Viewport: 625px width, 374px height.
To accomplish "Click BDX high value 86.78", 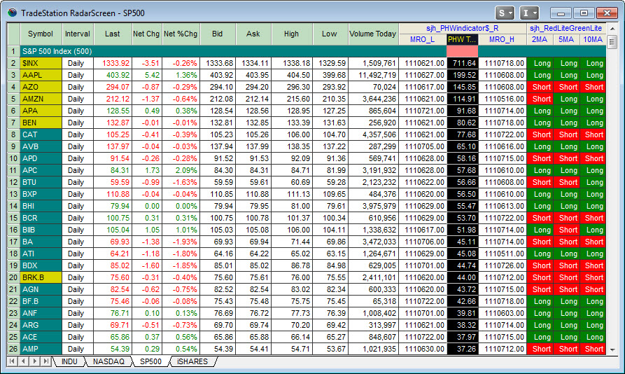I will 292,265.
